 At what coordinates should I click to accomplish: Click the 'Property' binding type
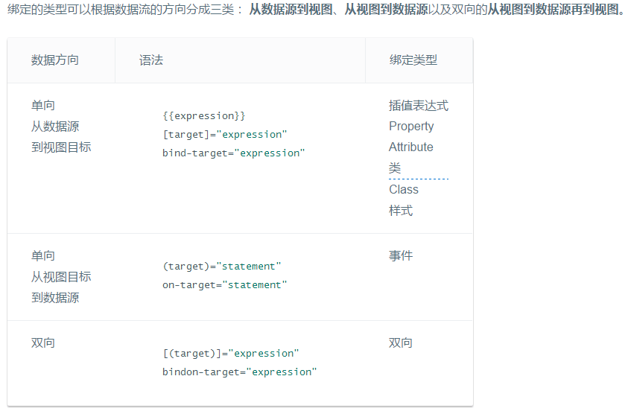point(411,127)
